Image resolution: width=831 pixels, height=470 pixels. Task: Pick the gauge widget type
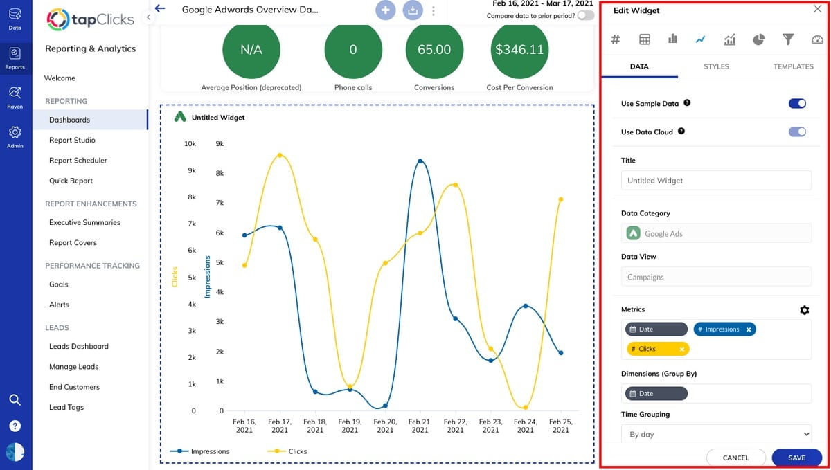pyautogui.click(x=816, y=39)
